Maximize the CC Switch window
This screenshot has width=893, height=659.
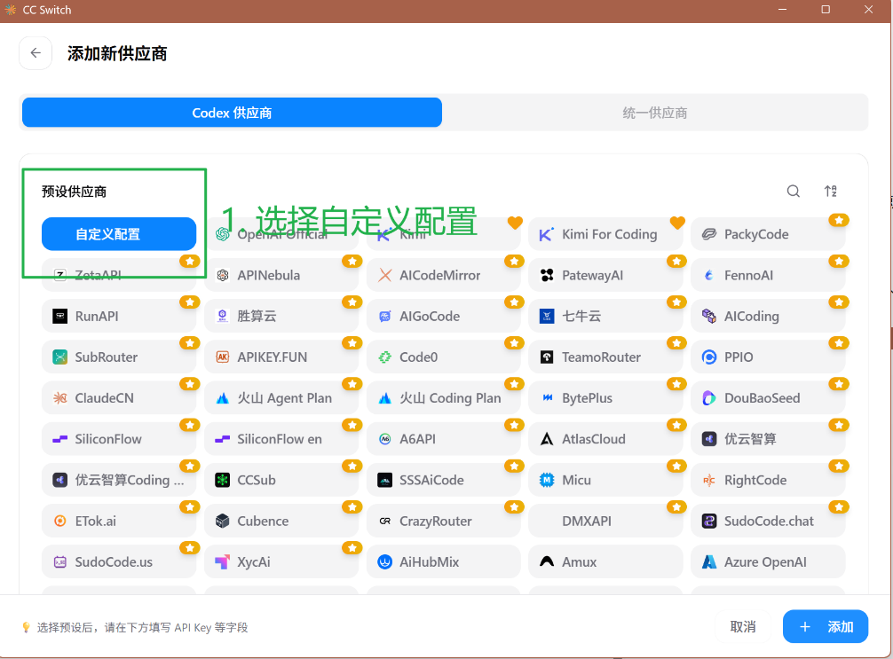point(826,9)
